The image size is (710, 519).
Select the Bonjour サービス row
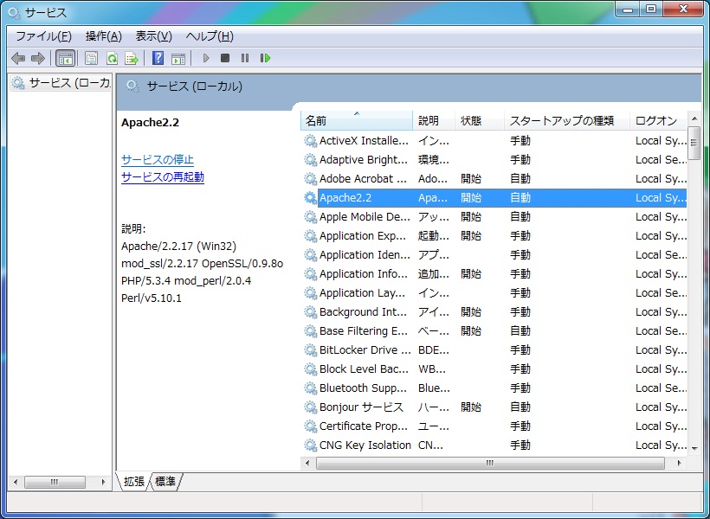[x=361, y=407]
